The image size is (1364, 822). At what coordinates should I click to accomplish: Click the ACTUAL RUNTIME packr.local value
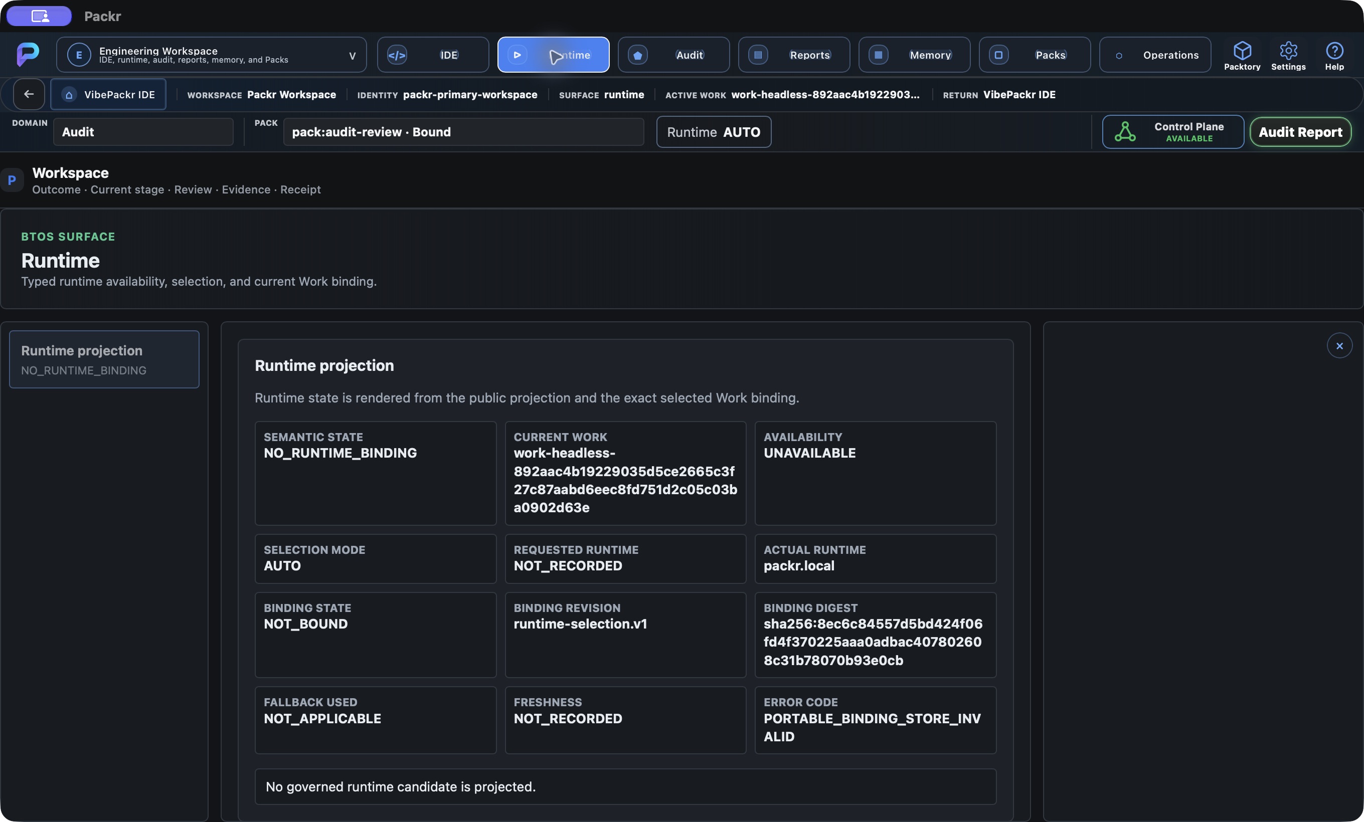[799, 565]
